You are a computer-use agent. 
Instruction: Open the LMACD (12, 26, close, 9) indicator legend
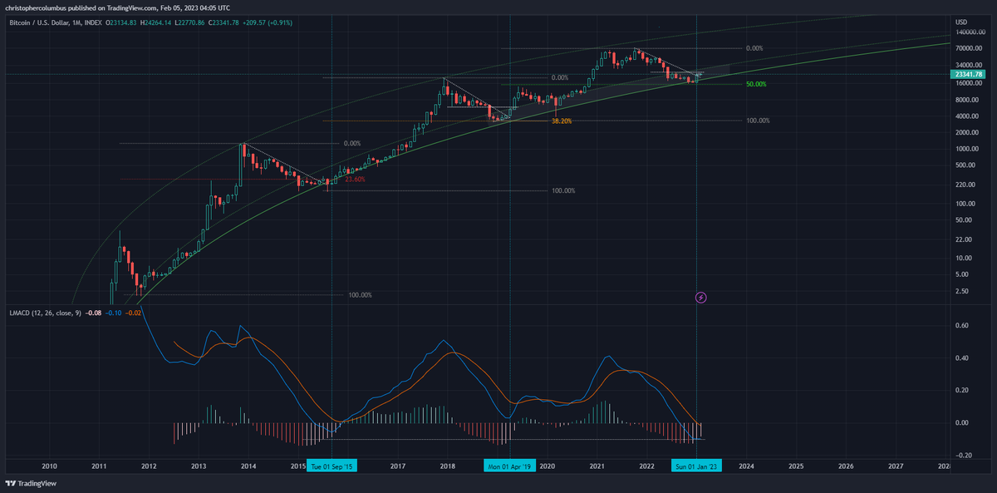(x=45, y=313)
